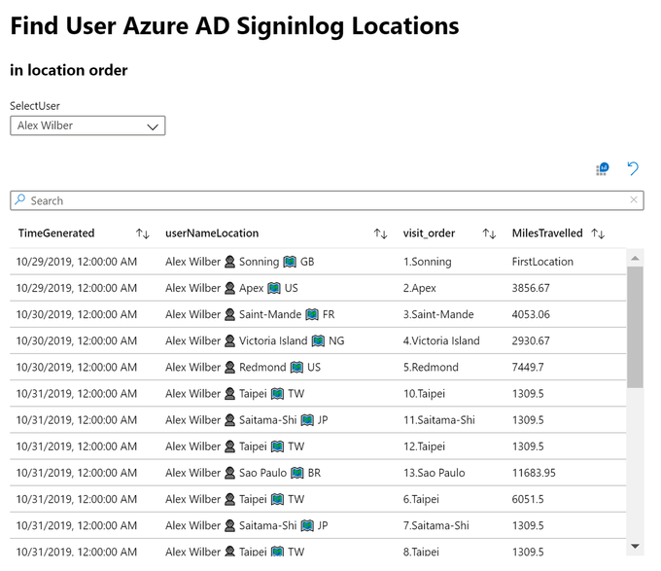
Task: Click person icon in 11.Saitama-Shi row
Action: (x=229, y=420)
